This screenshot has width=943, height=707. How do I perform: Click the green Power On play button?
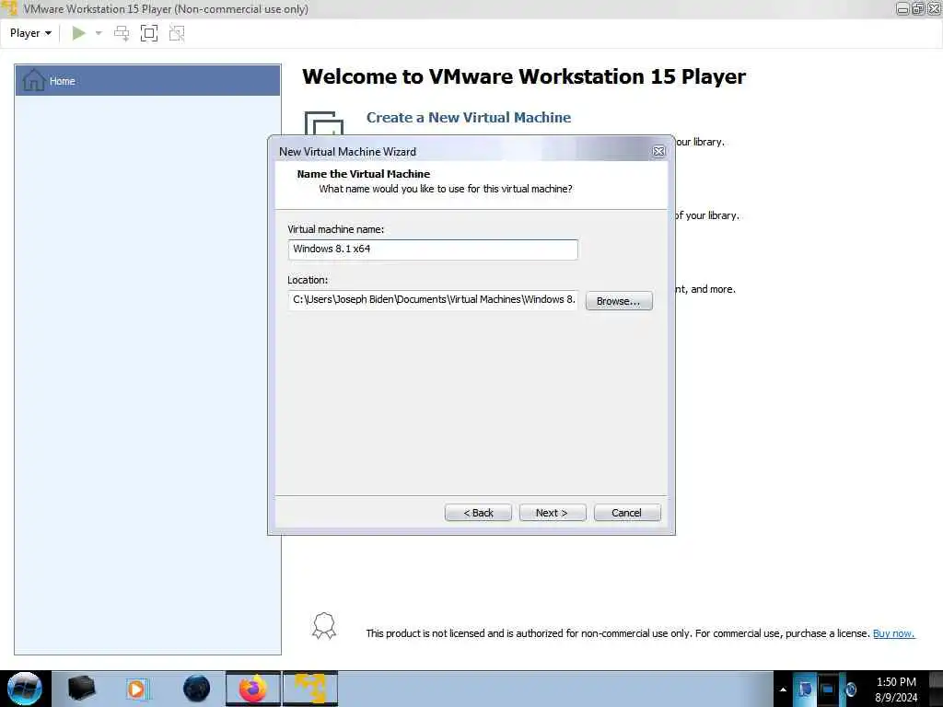click(79, 33)
